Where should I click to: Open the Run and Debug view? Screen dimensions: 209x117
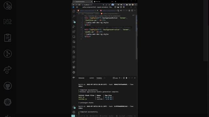pyautogui.click(x=74, y=27)
